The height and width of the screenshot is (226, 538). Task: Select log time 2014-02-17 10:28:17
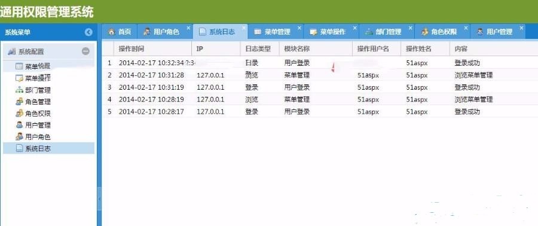[x=151, y=112]
